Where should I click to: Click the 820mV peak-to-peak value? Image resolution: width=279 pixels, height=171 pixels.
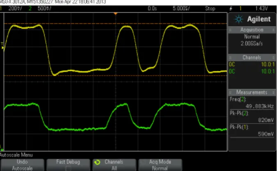coord(266,120)
